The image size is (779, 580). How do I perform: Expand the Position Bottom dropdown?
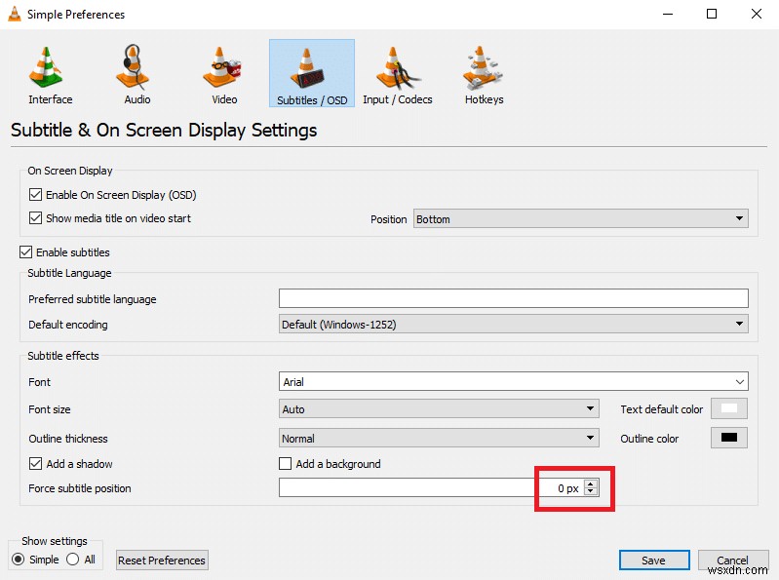tap(581, 219)
